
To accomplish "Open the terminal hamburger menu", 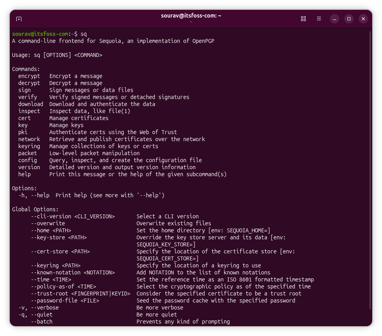I will (319, 19).
